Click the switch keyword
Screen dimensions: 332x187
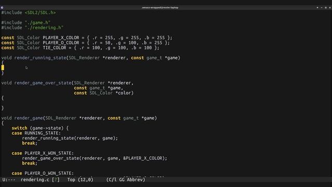tap(20, 128)
